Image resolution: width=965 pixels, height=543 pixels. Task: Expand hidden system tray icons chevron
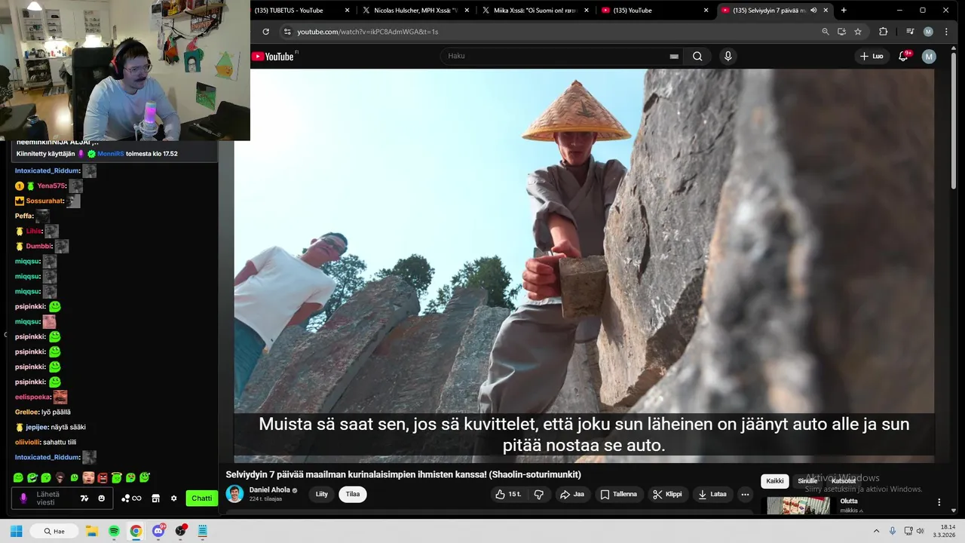coord(877,531)
